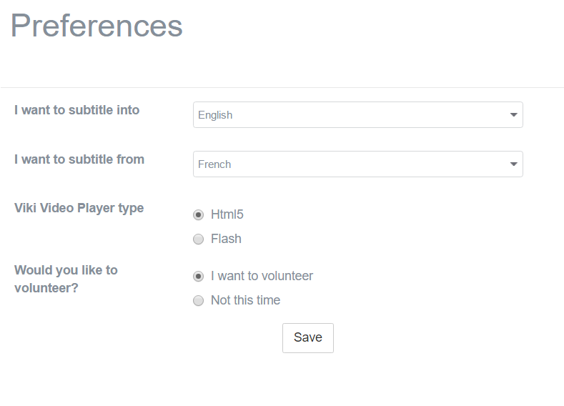
Task: Open the 'subtitle from' French dropdown
Action: [x=358, y=164]
